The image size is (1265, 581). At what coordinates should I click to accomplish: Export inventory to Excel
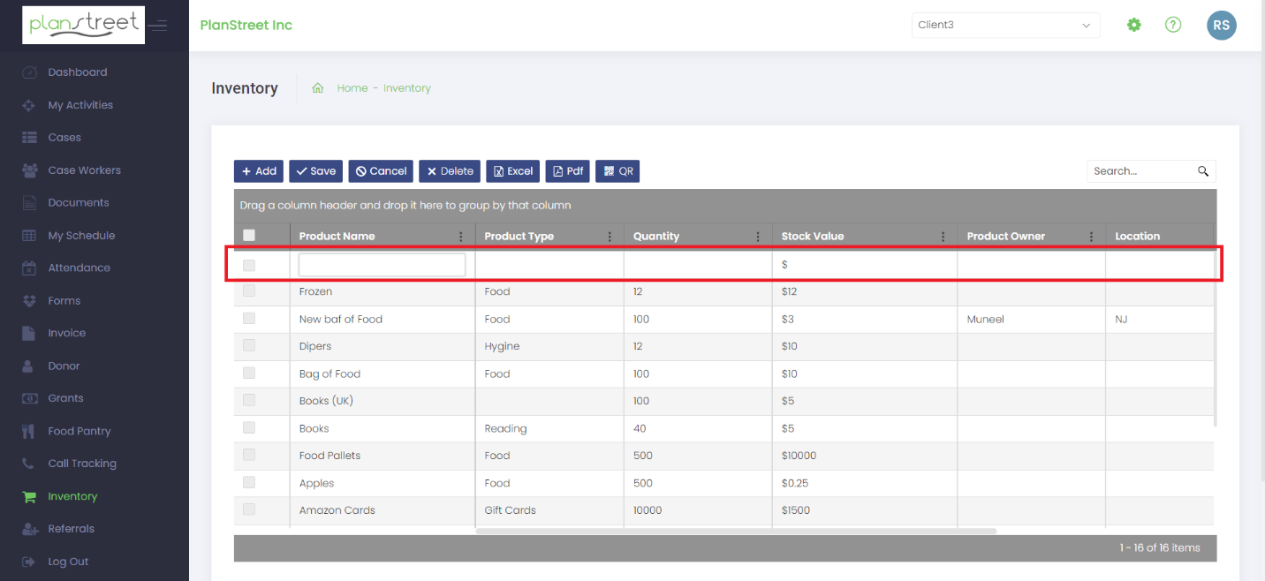click(512, 170)
